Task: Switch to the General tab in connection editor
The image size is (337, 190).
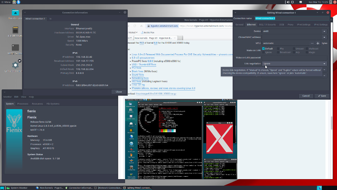Action: click(x=239, y=24)
